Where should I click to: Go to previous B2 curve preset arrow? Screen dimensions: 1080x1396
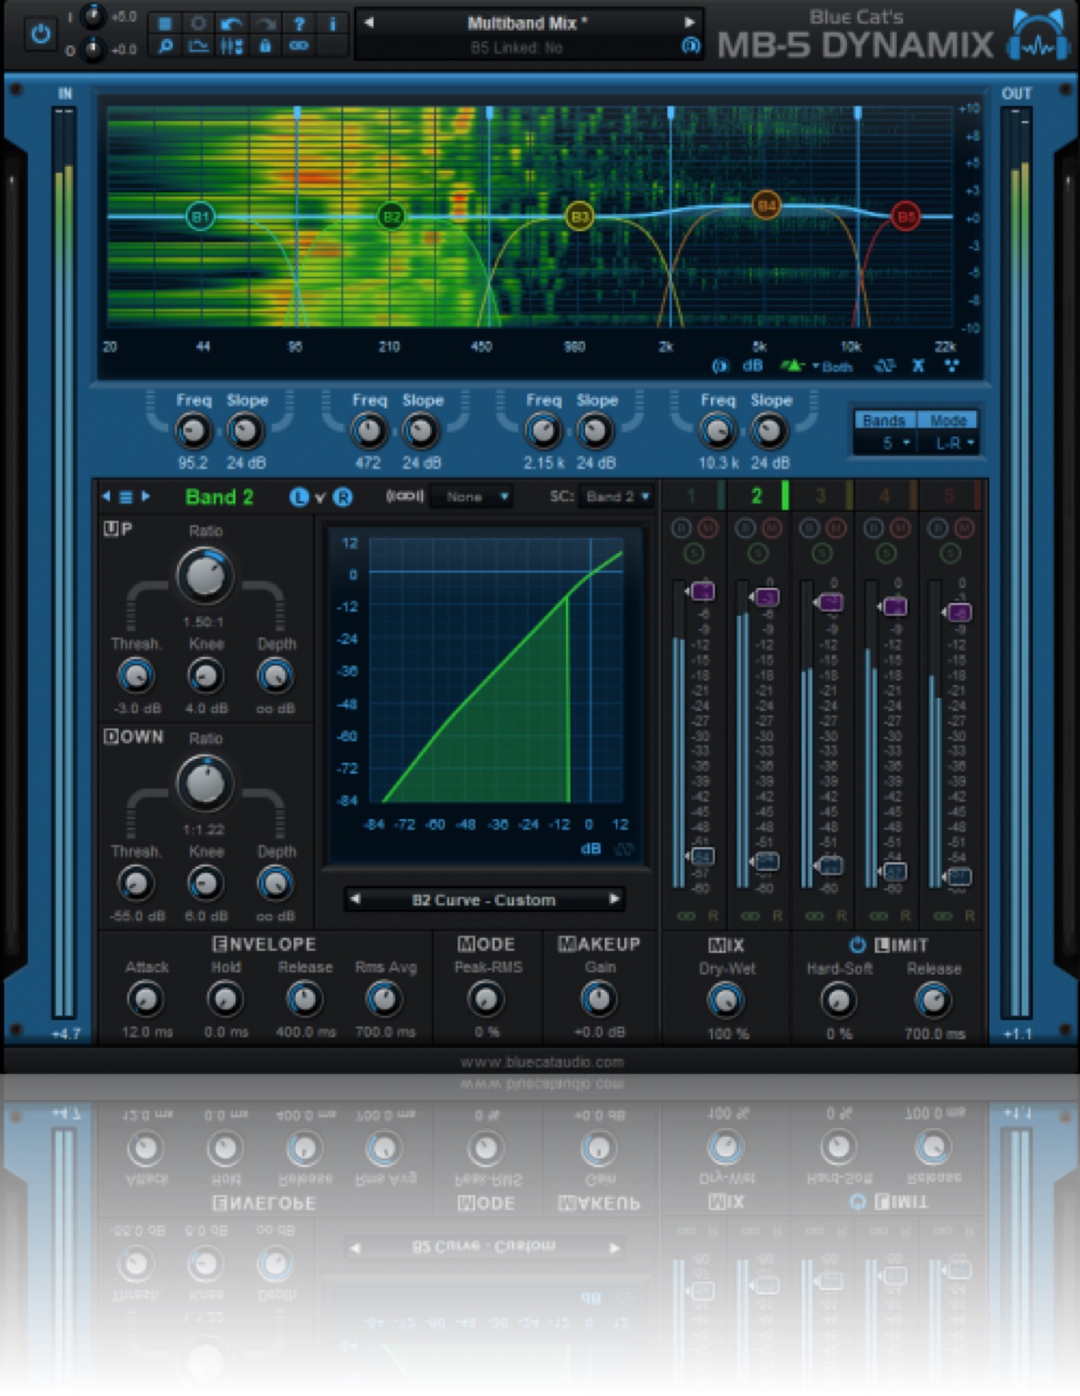pos(355,899)
